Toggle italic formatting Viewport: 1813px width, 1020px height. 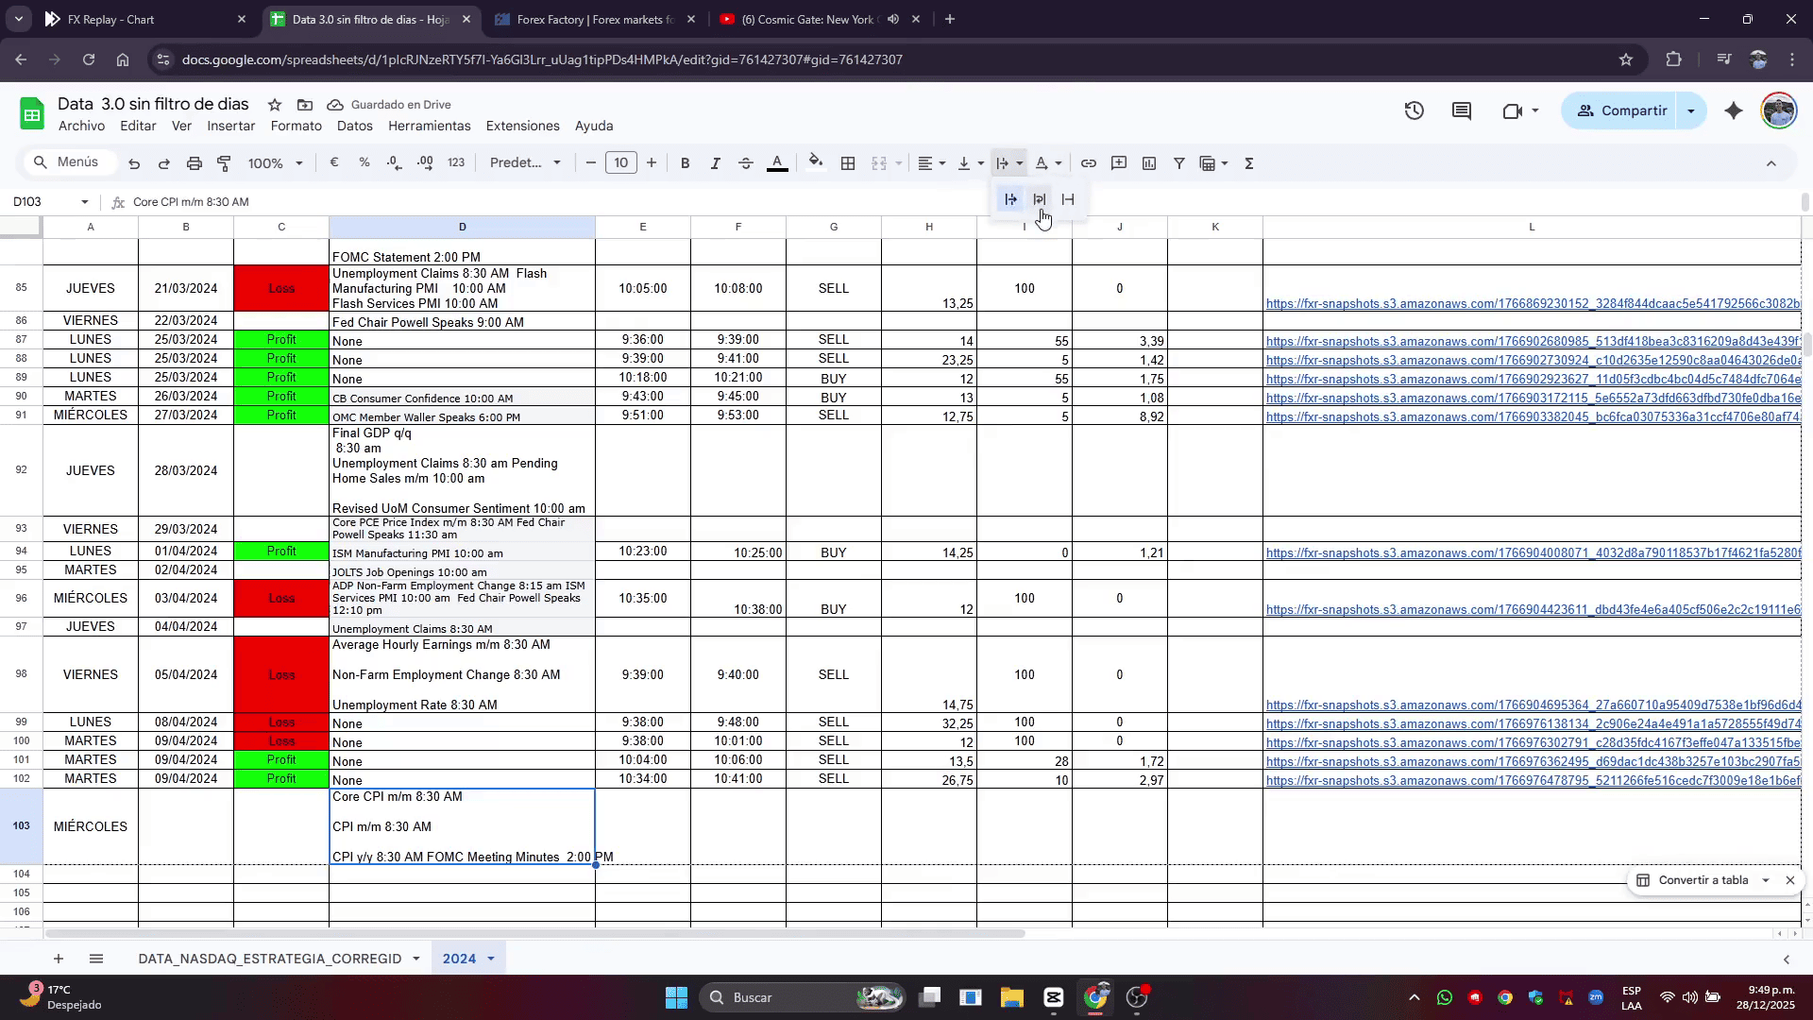click(715, 163)
